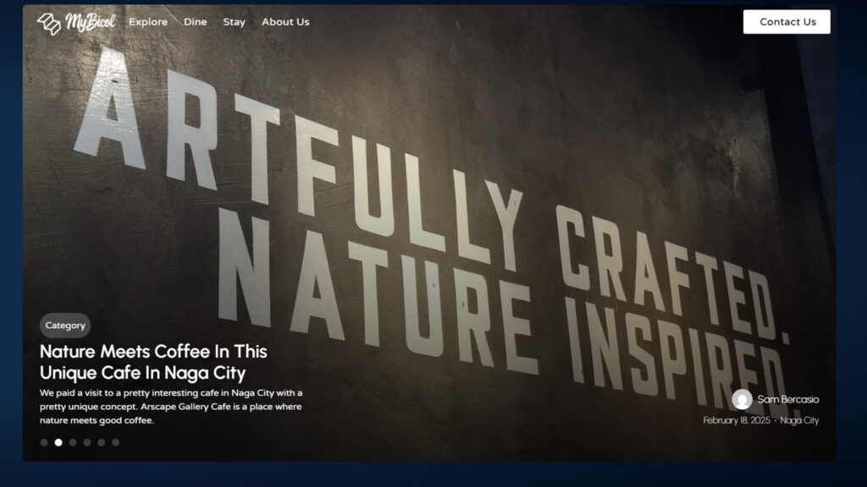The image size is (867, 487).
Task: Go to sixth carousel slide dot
Action: (115, 442)
